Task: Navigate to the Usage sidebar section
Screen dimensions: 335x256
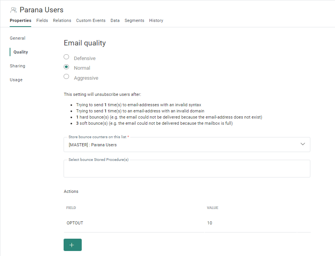Action: tap(16, 80)
